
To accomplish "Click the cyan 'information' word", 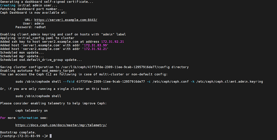I will (x=28, y=118).
